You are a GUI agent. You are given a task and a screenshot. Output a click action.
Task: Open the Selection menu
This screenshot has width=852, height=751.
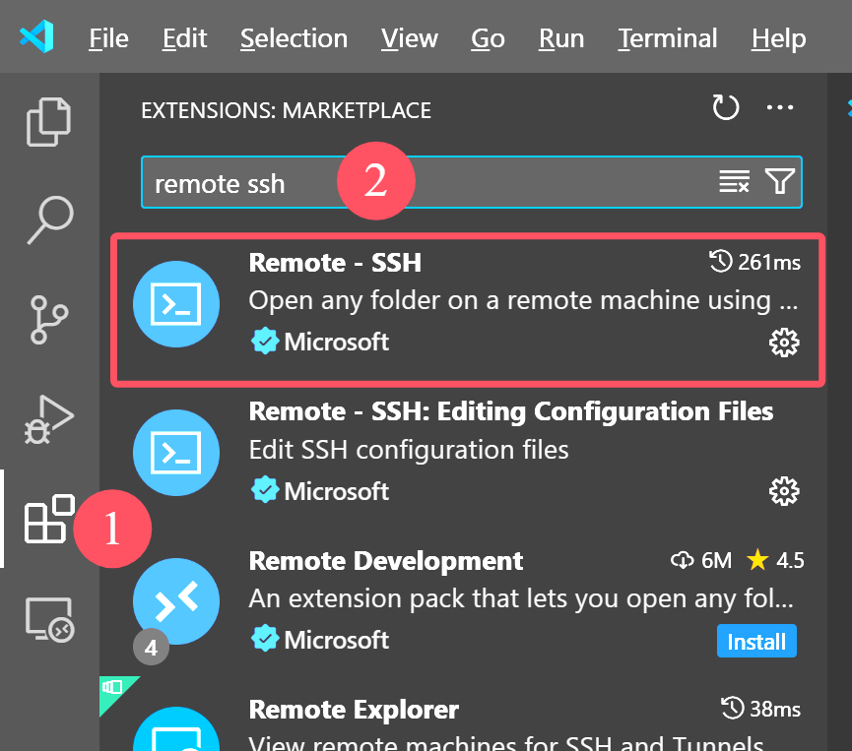[x=294, y=38]
